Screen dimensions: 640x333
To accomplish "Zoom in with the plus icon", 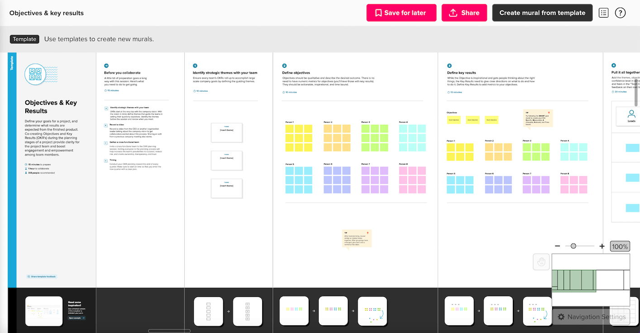I will [602, 246].
